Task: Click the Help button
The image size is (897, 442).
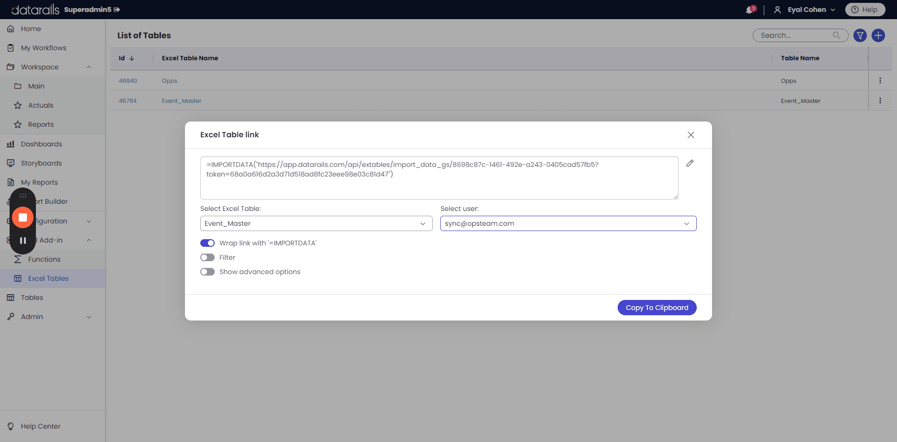Action: pyautogui.click(x=865, y=10)
